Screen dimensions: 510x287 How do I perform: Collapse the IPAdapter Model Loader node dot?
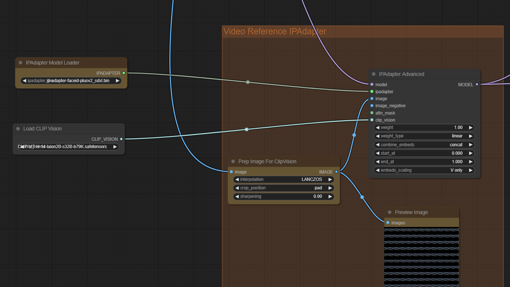(x=21, y=63)
